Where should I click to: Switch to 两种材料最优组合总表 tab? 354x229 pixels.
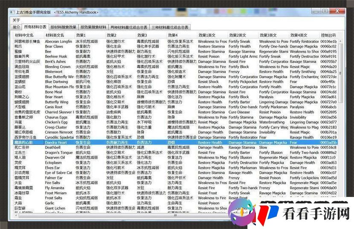tap(129, 27)
